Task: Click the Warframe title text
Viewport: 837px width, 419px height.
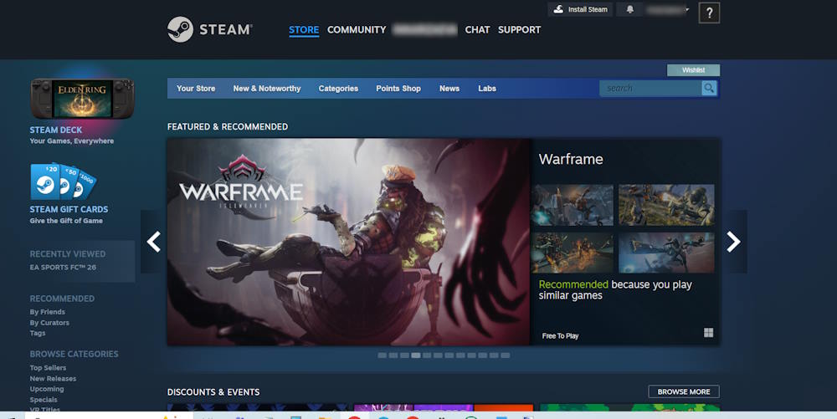Action: (571, 159)
